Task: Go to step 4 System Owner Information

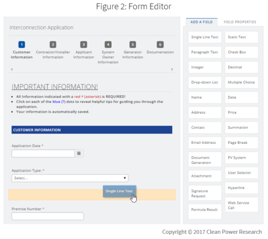Action: click(x=108, y=52)
